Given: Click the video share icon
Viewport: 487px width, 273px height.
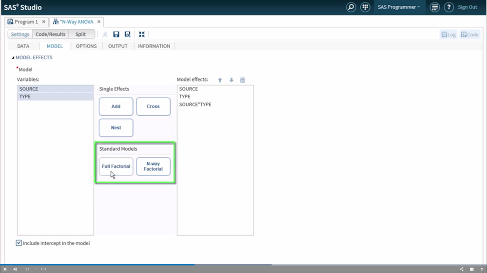Looking at the screenshot, I should point(462,269).
